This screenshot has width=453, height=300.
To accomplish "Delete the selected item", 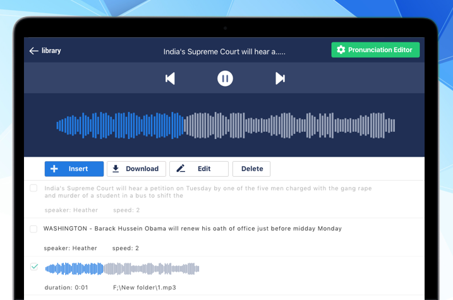I will point(251,169).
